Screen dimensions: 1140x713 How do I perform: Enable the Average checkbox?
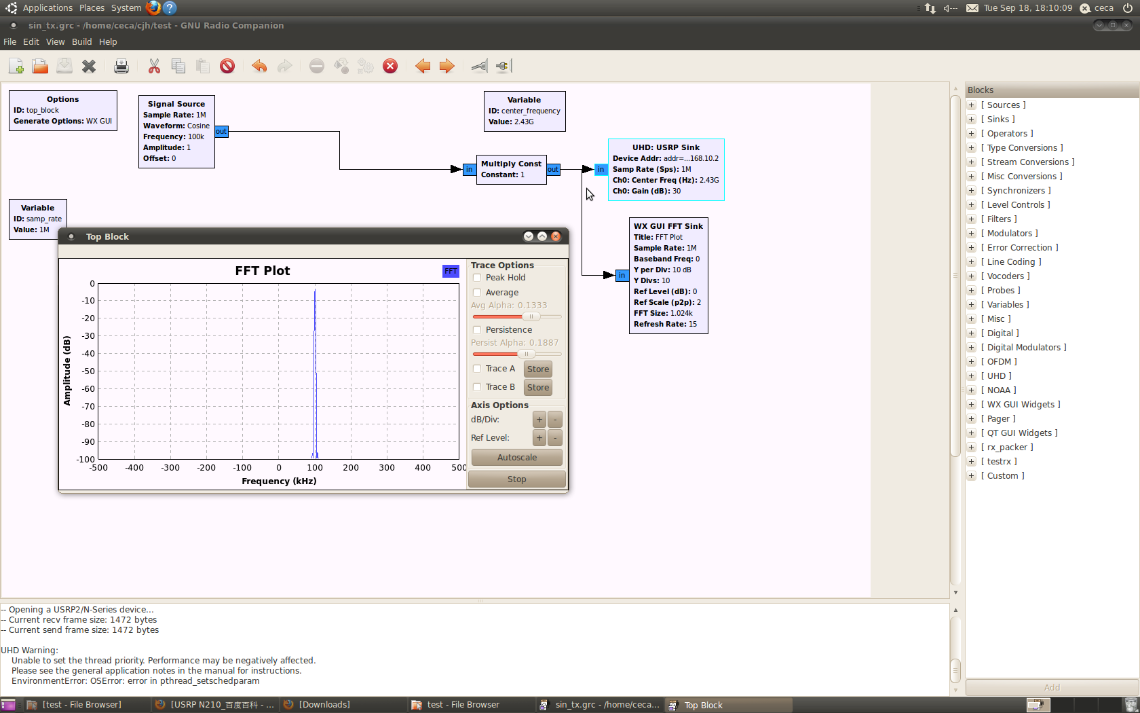477,293
